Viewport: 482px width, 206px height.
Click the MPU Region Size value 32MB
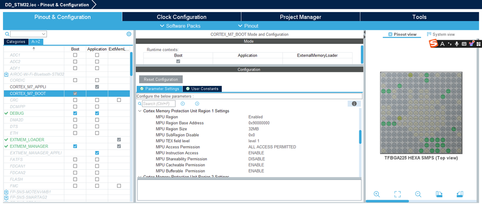click(x=254, y=129)
